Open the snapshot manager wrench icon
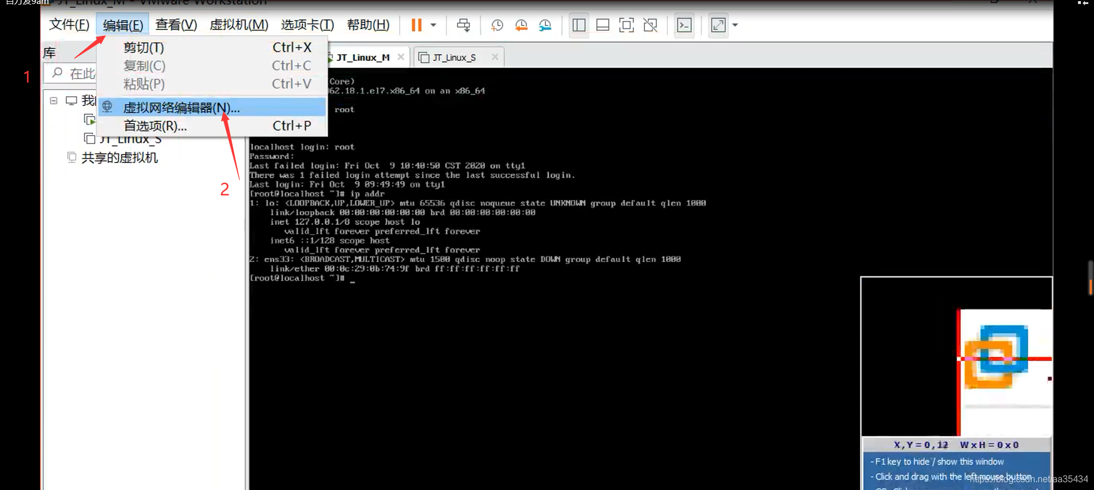The height and width of the screenshot is (490, 1094). coord(545,25)
